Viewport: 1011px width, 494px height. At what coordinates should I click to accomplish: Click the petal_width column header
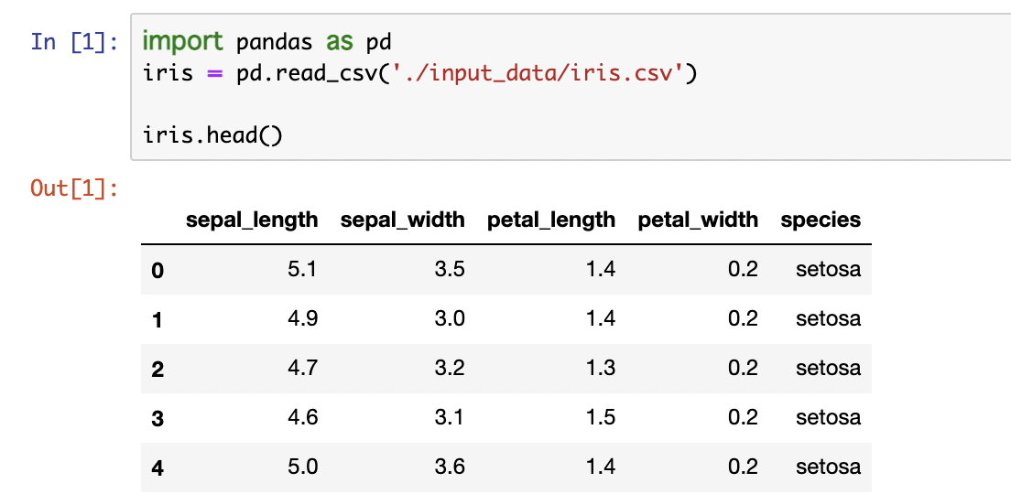(x=698, y=220)
